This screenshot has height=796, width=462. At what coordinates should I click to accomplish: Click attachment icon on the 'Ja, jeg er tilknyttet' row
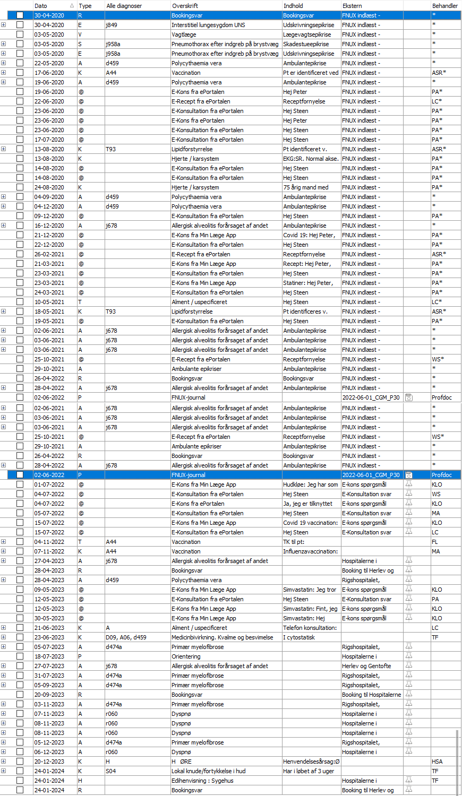pos(409,504)
